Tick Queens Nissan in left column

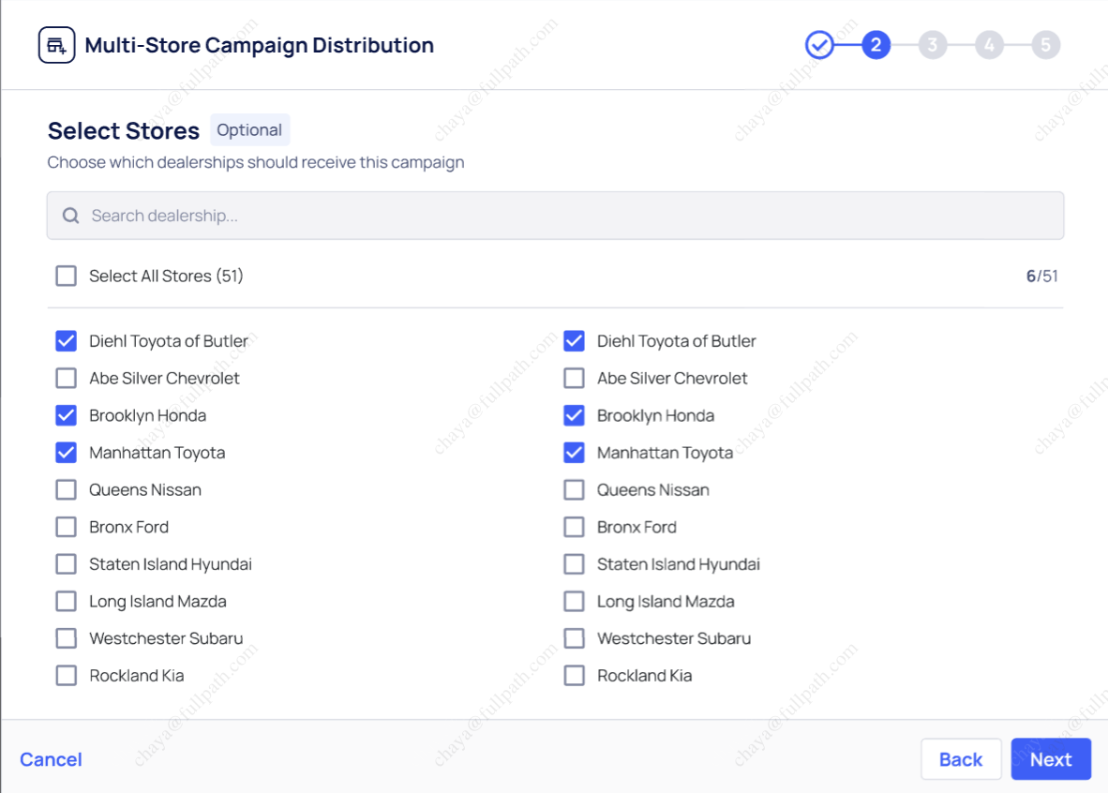pos(66,490)
